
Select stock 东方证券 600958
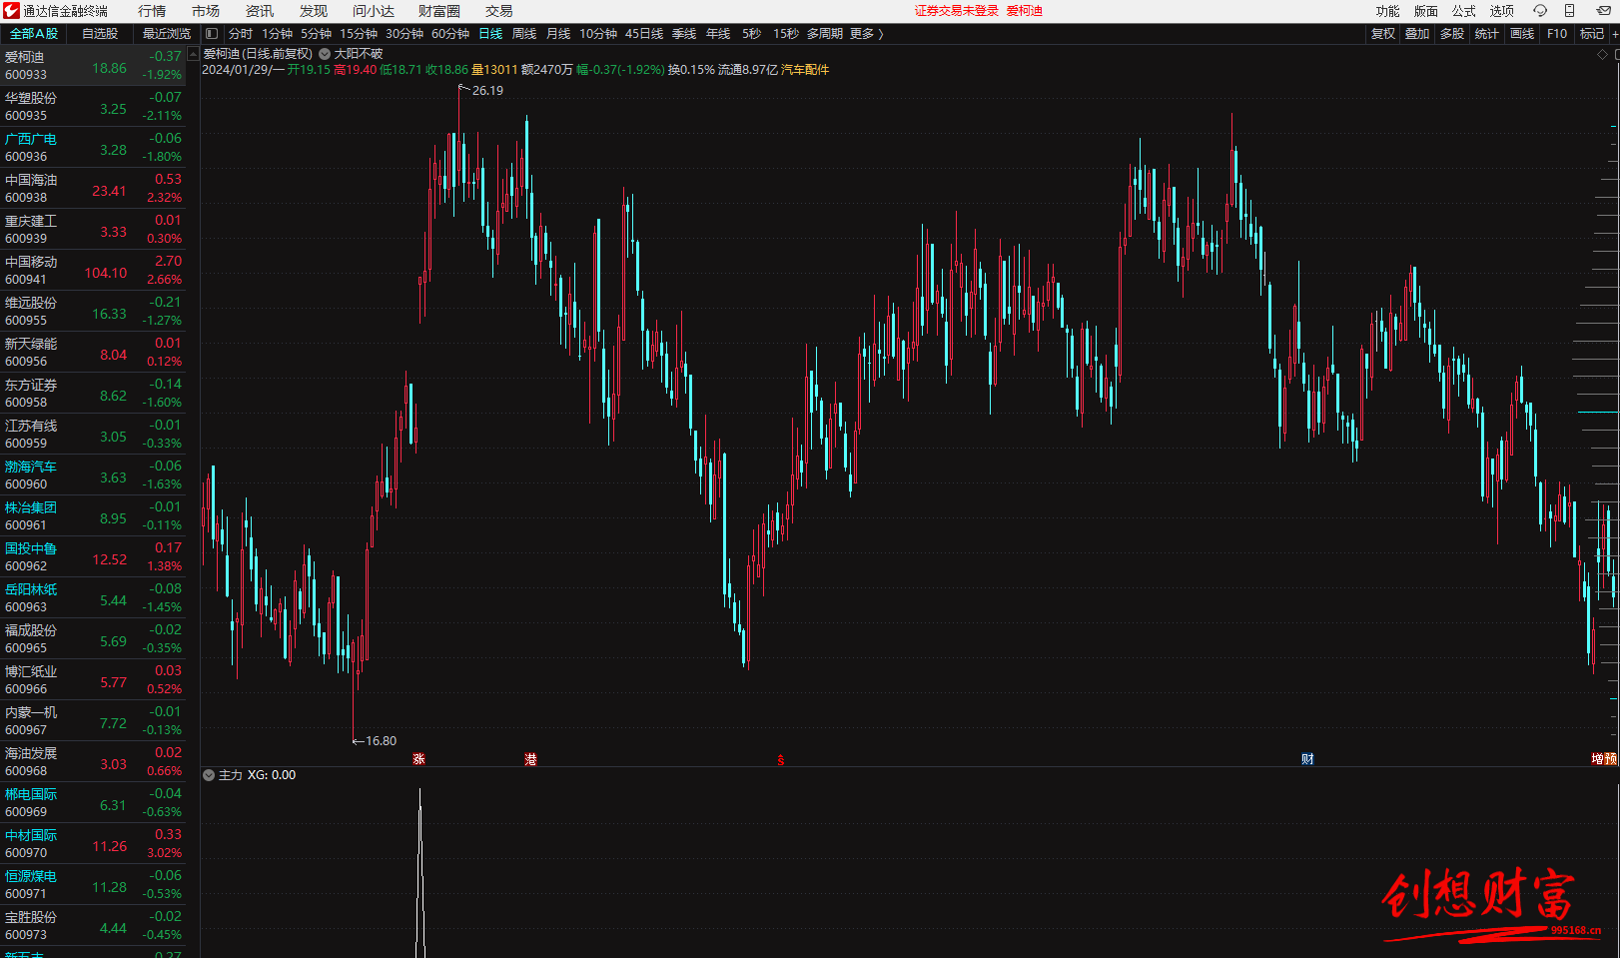click(93, 393)
